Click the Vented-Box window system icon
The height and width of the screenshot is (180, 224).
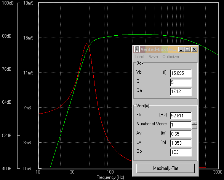137,49
